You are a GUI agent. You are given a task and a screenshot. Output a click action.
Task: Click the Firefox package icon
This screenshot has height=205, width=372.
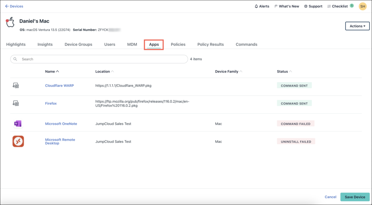coord(16,103)
